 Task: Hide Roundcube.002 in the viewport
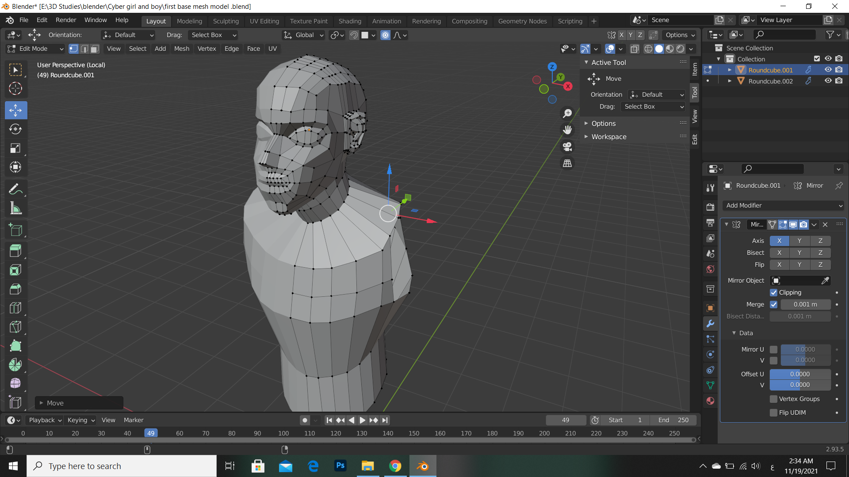(x=828, y=81)
